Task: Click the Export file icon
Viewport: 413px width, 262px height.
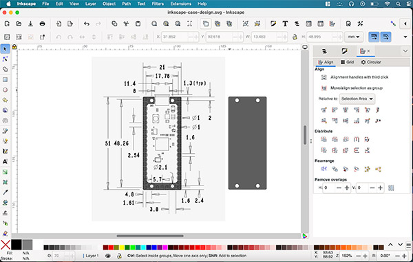Action: 70,23
